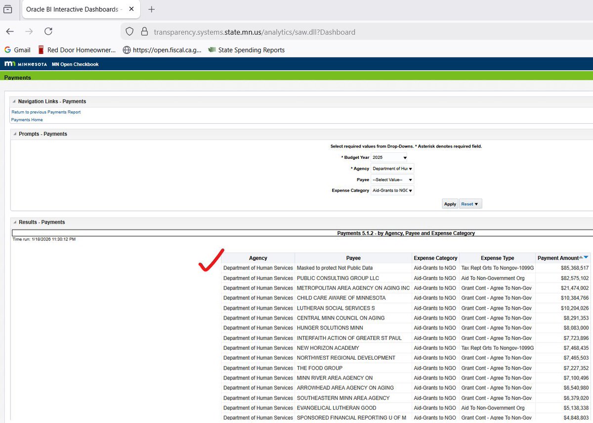This screenshot has height=423, width=593.
Task: Select payee HUNGER SOLUTIONS MINN
Action: point(330,328)
